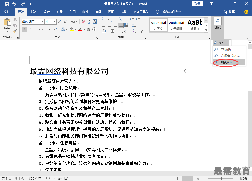Apply red font color
Viewport: 252px width, 181px height.
(x=80, y=29)
